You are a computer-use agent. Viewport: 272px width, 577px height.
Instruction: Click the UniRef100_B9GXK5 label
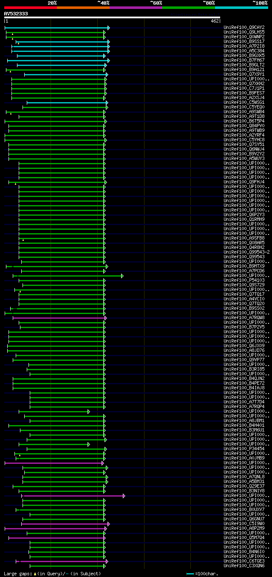pos(244,56)
